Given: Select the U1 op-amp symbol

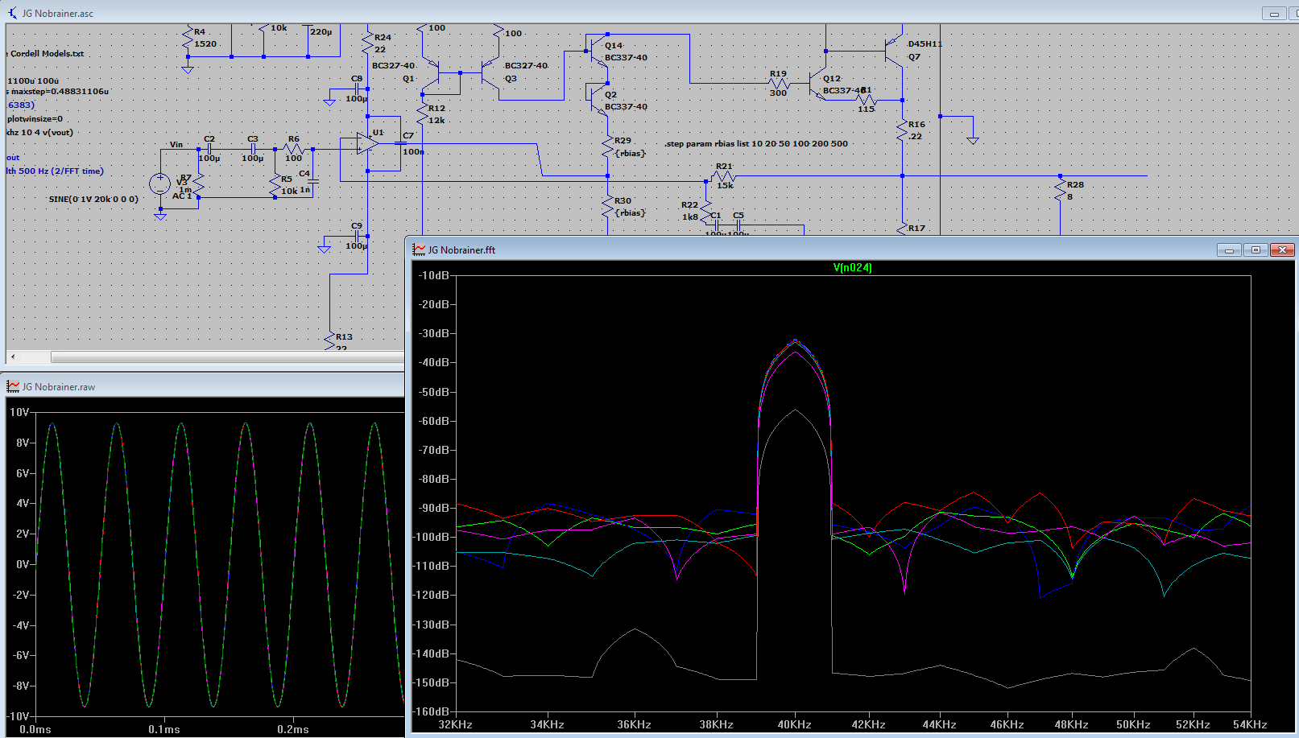Looking at the screenshot, I should 368,143.
